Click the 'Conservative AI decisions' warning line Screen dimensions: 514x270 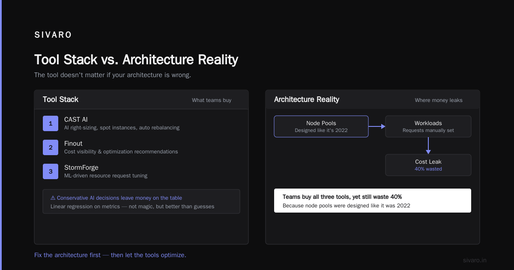click(x=116, y=198)
